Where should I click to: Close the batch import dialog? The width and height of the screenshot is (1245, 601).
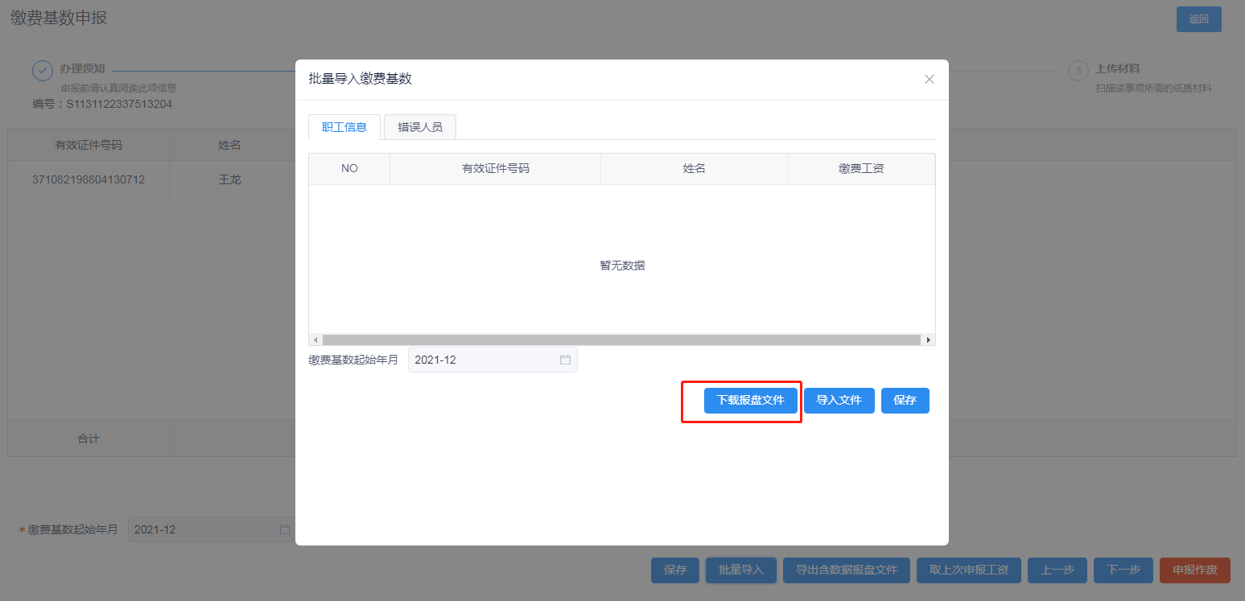tap(929, 79)
